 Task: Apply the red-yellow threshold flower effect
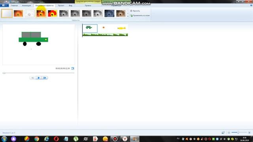[53, 13]
